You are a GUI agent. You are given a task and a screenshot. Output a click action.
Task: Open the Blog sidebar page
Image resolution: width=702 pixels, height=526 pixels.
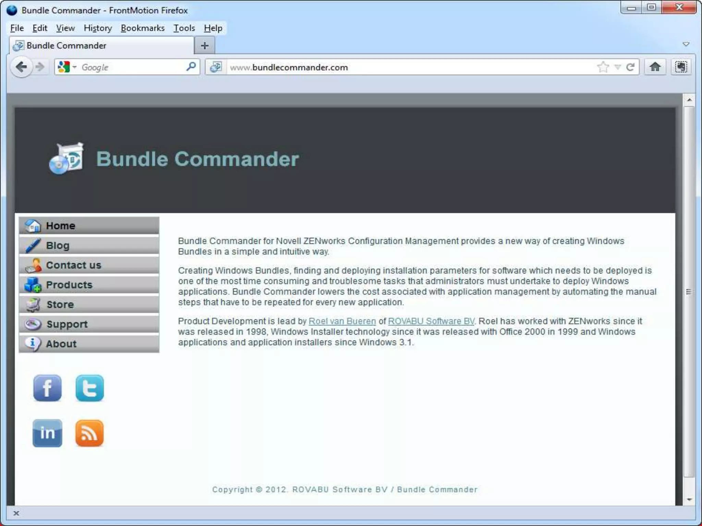click(x=89, y=245)
